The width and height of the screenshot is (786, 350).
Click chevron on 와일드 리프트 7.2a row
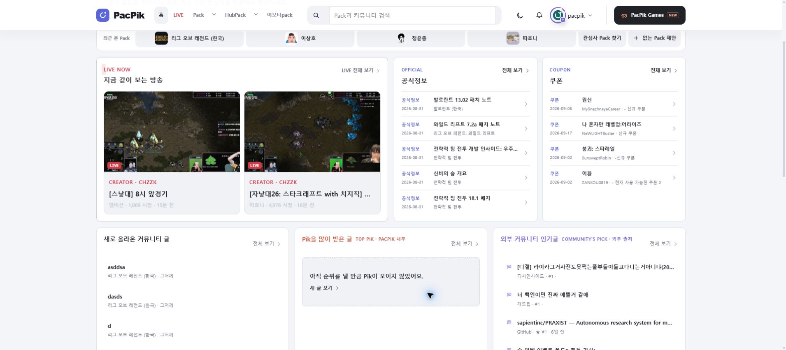pyautogui.click(x=526, y=129)
